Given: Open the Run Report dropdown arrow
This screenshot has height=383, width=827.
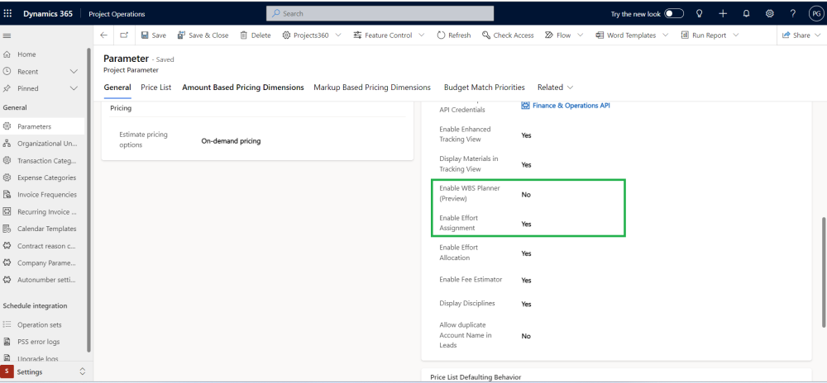Looking at the screenshot, I should 737,35.
